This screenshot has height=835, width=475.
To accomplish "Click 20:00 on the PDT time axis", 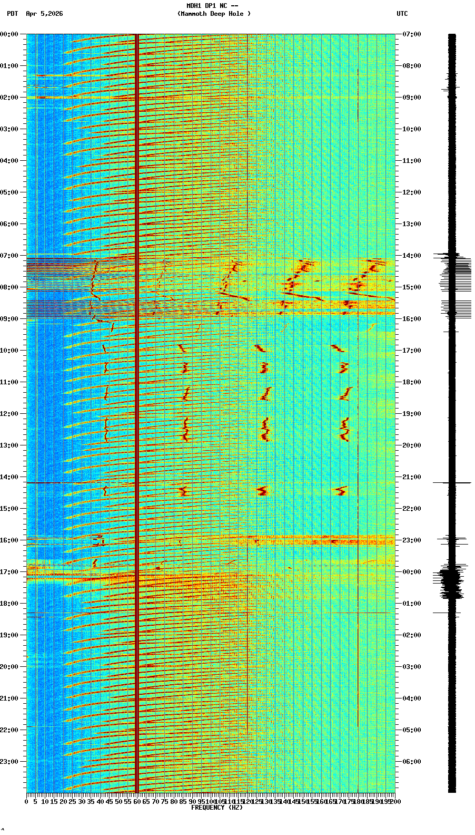I will coord(9,667).
